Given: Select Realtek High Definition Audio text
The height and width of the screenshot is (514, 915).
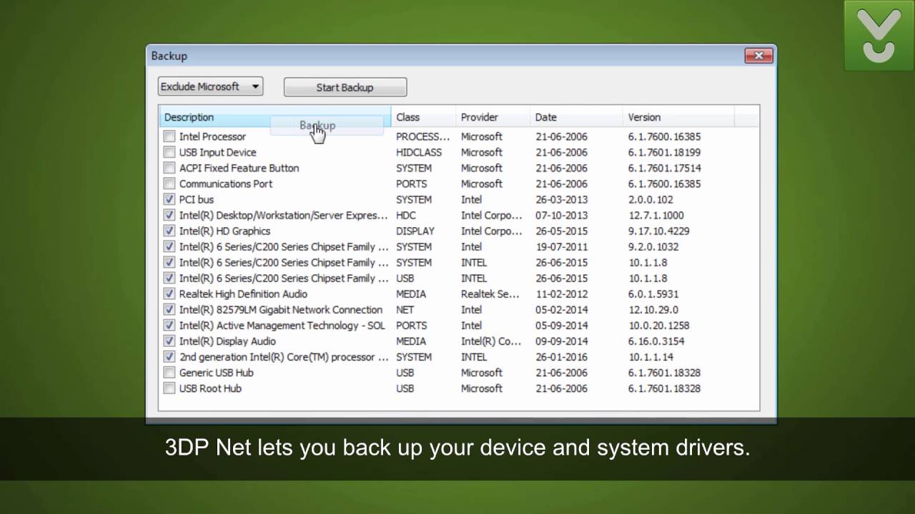Looking at the screenshot, I should pyautogui.click(x=243, y=293).
